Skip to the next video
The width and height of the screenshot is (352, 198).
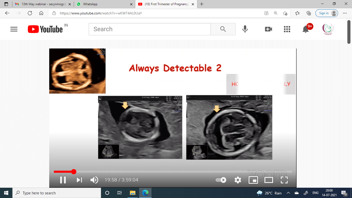(79, 180)
